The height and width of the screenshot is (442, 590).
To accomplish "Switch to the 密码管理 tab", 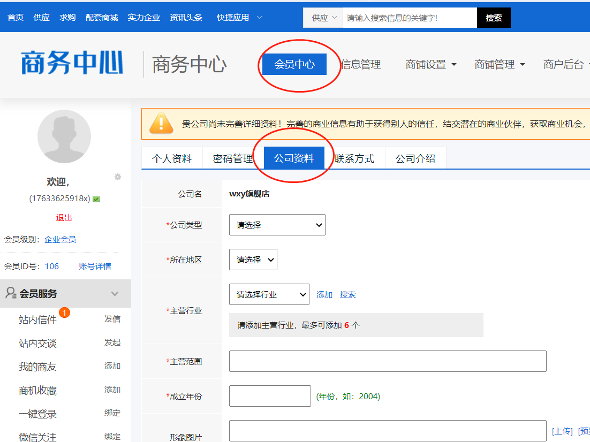I will 233,158.
